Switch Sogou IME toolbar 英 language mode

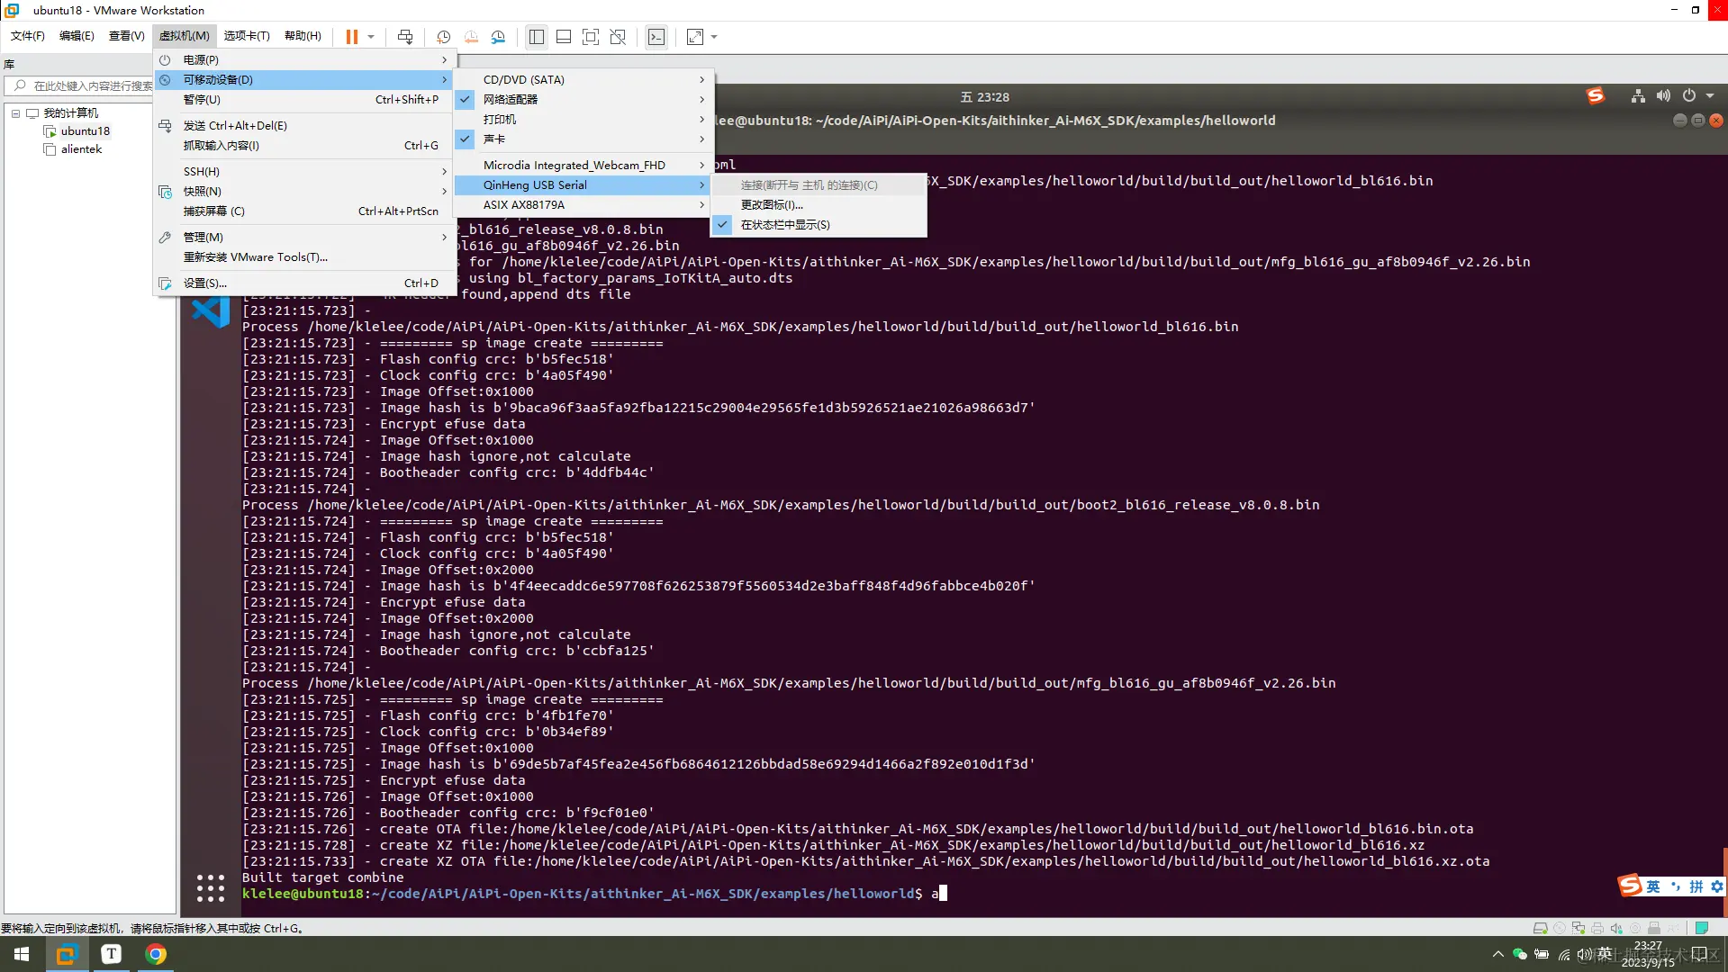pyautogui.click(x=1653, y=886)
